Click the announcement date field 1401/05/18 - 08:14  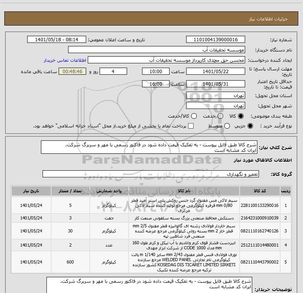56,40
